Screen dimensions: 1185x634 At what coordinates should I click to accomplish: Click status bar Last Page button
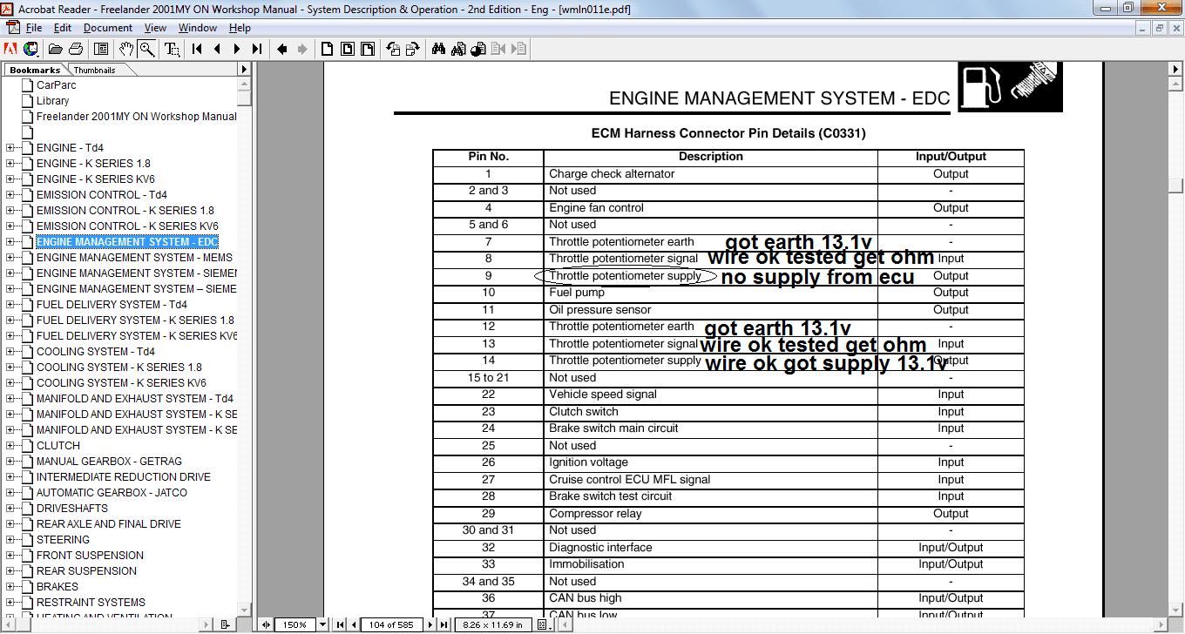(444, 624)
